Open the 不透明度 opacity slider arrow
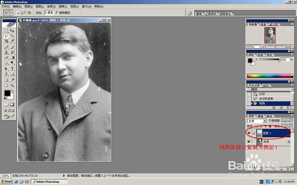The width and height of the screenshot is (297, 185). (x=291, y=120)
